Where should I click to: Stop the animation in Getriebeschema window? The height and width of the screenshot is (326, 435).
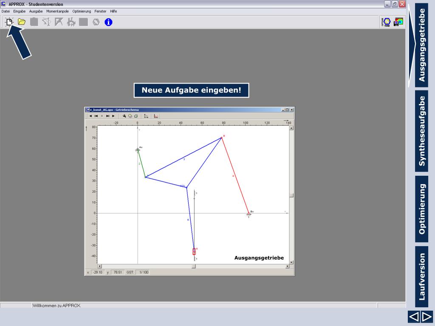click(102, 116)
